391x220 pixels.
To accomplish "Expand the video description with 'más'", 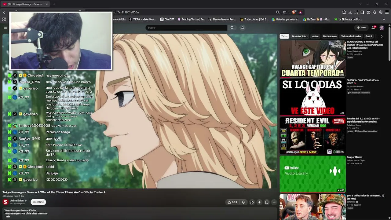I will pyautogui.click(x=8, y=217).
